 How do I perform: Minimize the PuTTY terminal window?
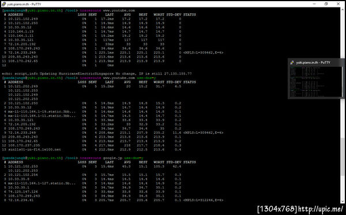tap(314, 4)
